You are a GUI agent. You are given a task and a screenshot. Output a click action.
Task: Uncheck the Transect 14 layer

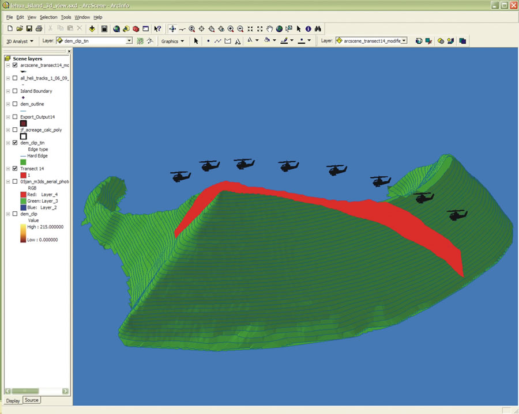15,169
